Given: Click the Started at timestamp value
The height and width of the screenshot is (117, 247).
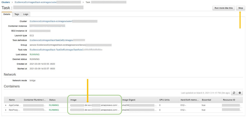Looking at the screenshot, I should 42,69.
